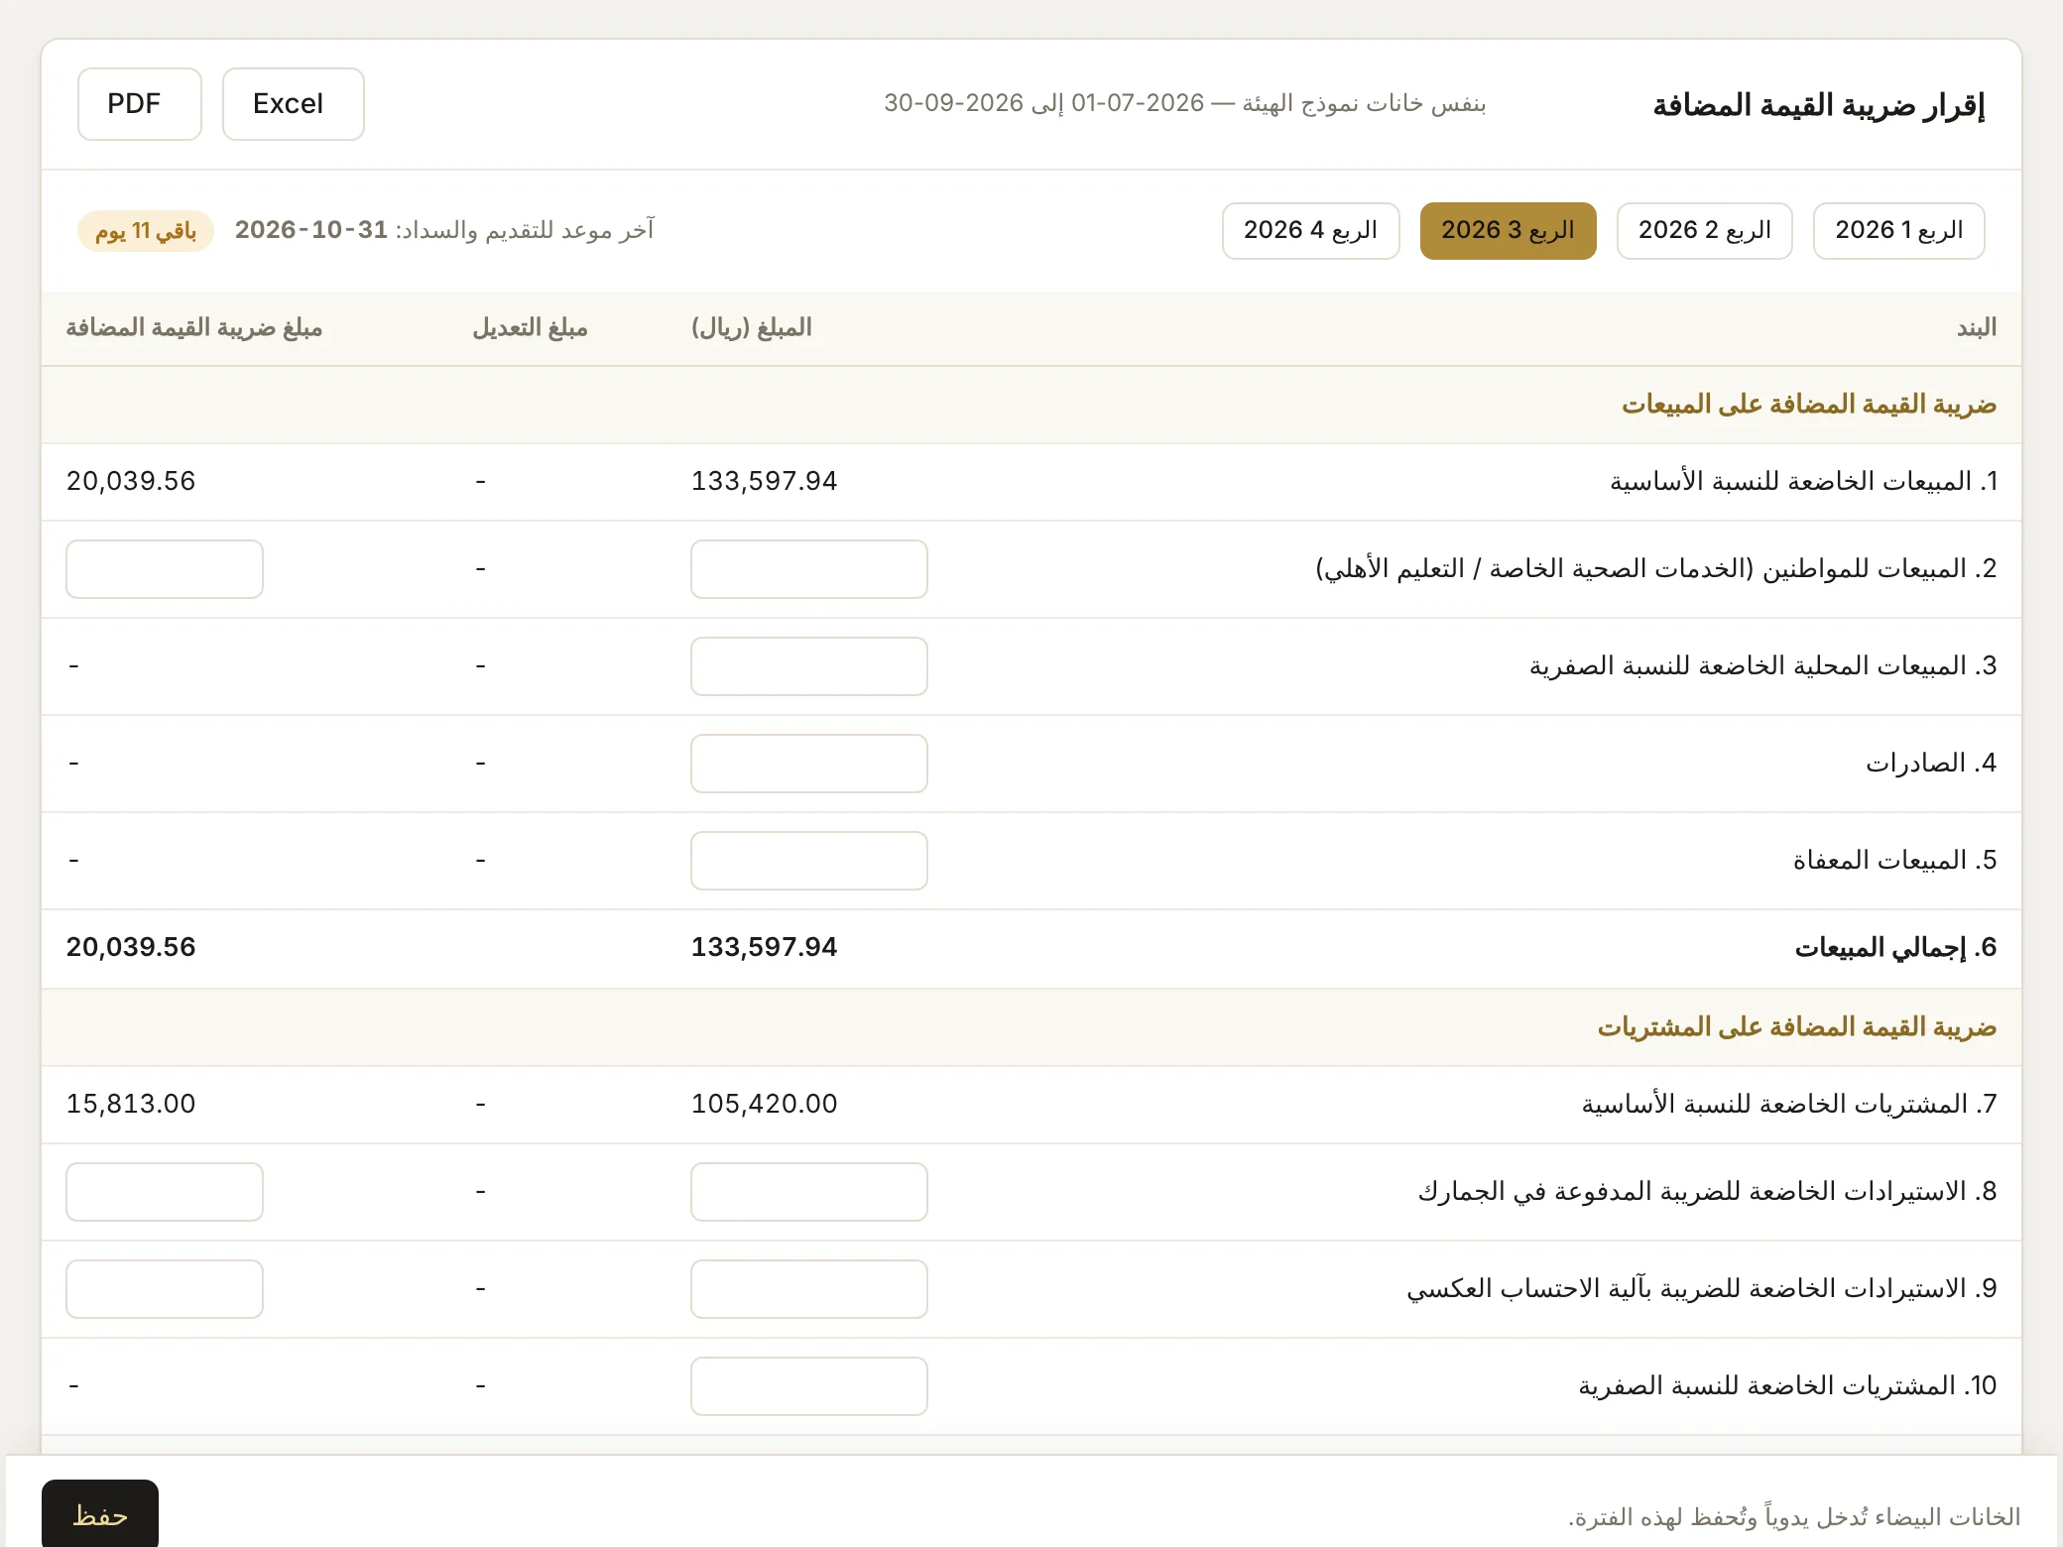Viewport: 2063px width, 1547px height.
Task: Switch to الربع 1 2026 tab
Action: [x=1898, y=230]
